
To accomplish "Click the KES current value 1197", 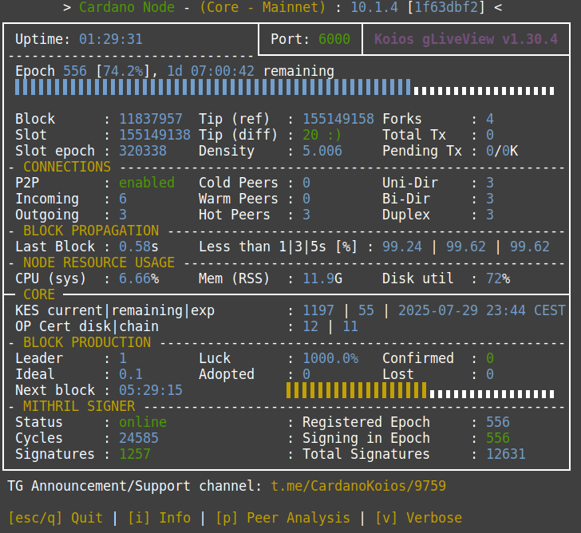I will pyautogui.click(x=318, y=310).
